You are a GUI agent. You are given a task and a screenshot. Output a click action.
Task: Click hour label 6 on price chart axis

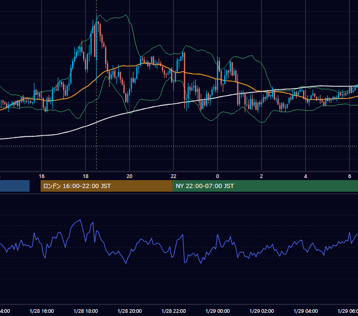(350, 176)
